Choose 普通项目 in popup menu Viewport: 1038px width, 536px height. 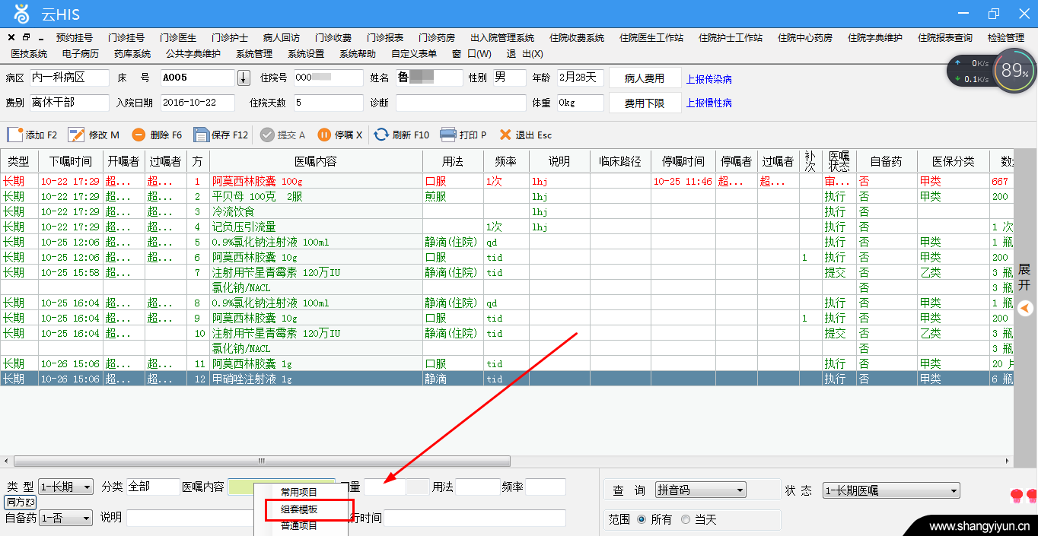[299, 525]
